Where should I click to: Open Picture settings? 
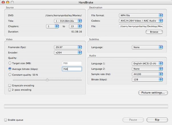(153, 93)
